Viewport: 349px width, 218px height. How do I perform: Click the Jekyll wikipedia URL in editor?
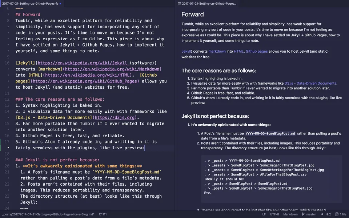click(x=84, y=63)
